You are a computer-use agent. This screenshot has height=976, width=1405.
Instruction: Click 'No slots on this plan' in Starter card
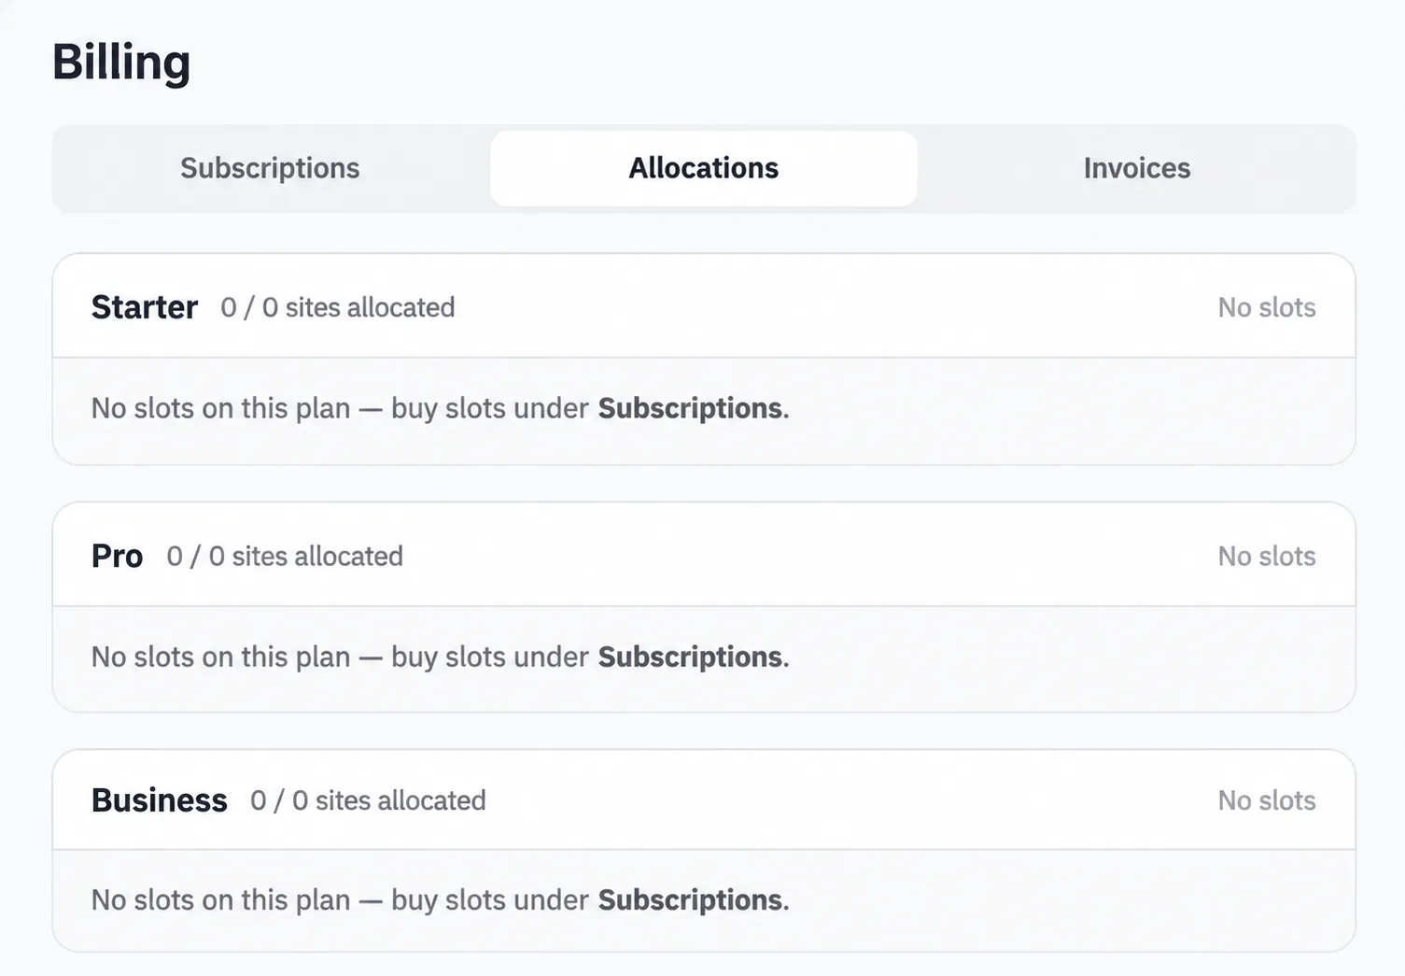tap(221, 408)
